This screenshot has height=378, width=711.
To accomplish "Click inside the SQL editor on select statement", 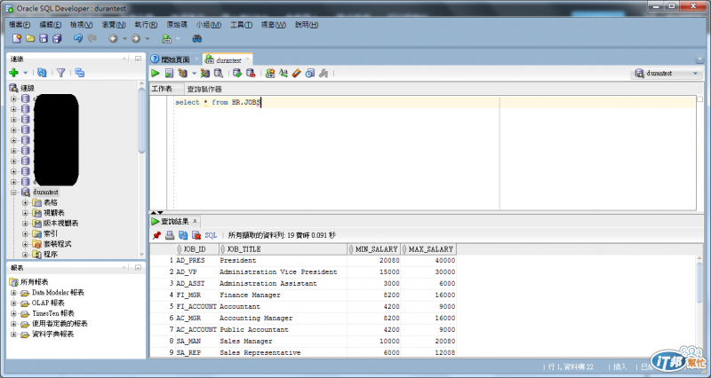I will click(218, 102).
